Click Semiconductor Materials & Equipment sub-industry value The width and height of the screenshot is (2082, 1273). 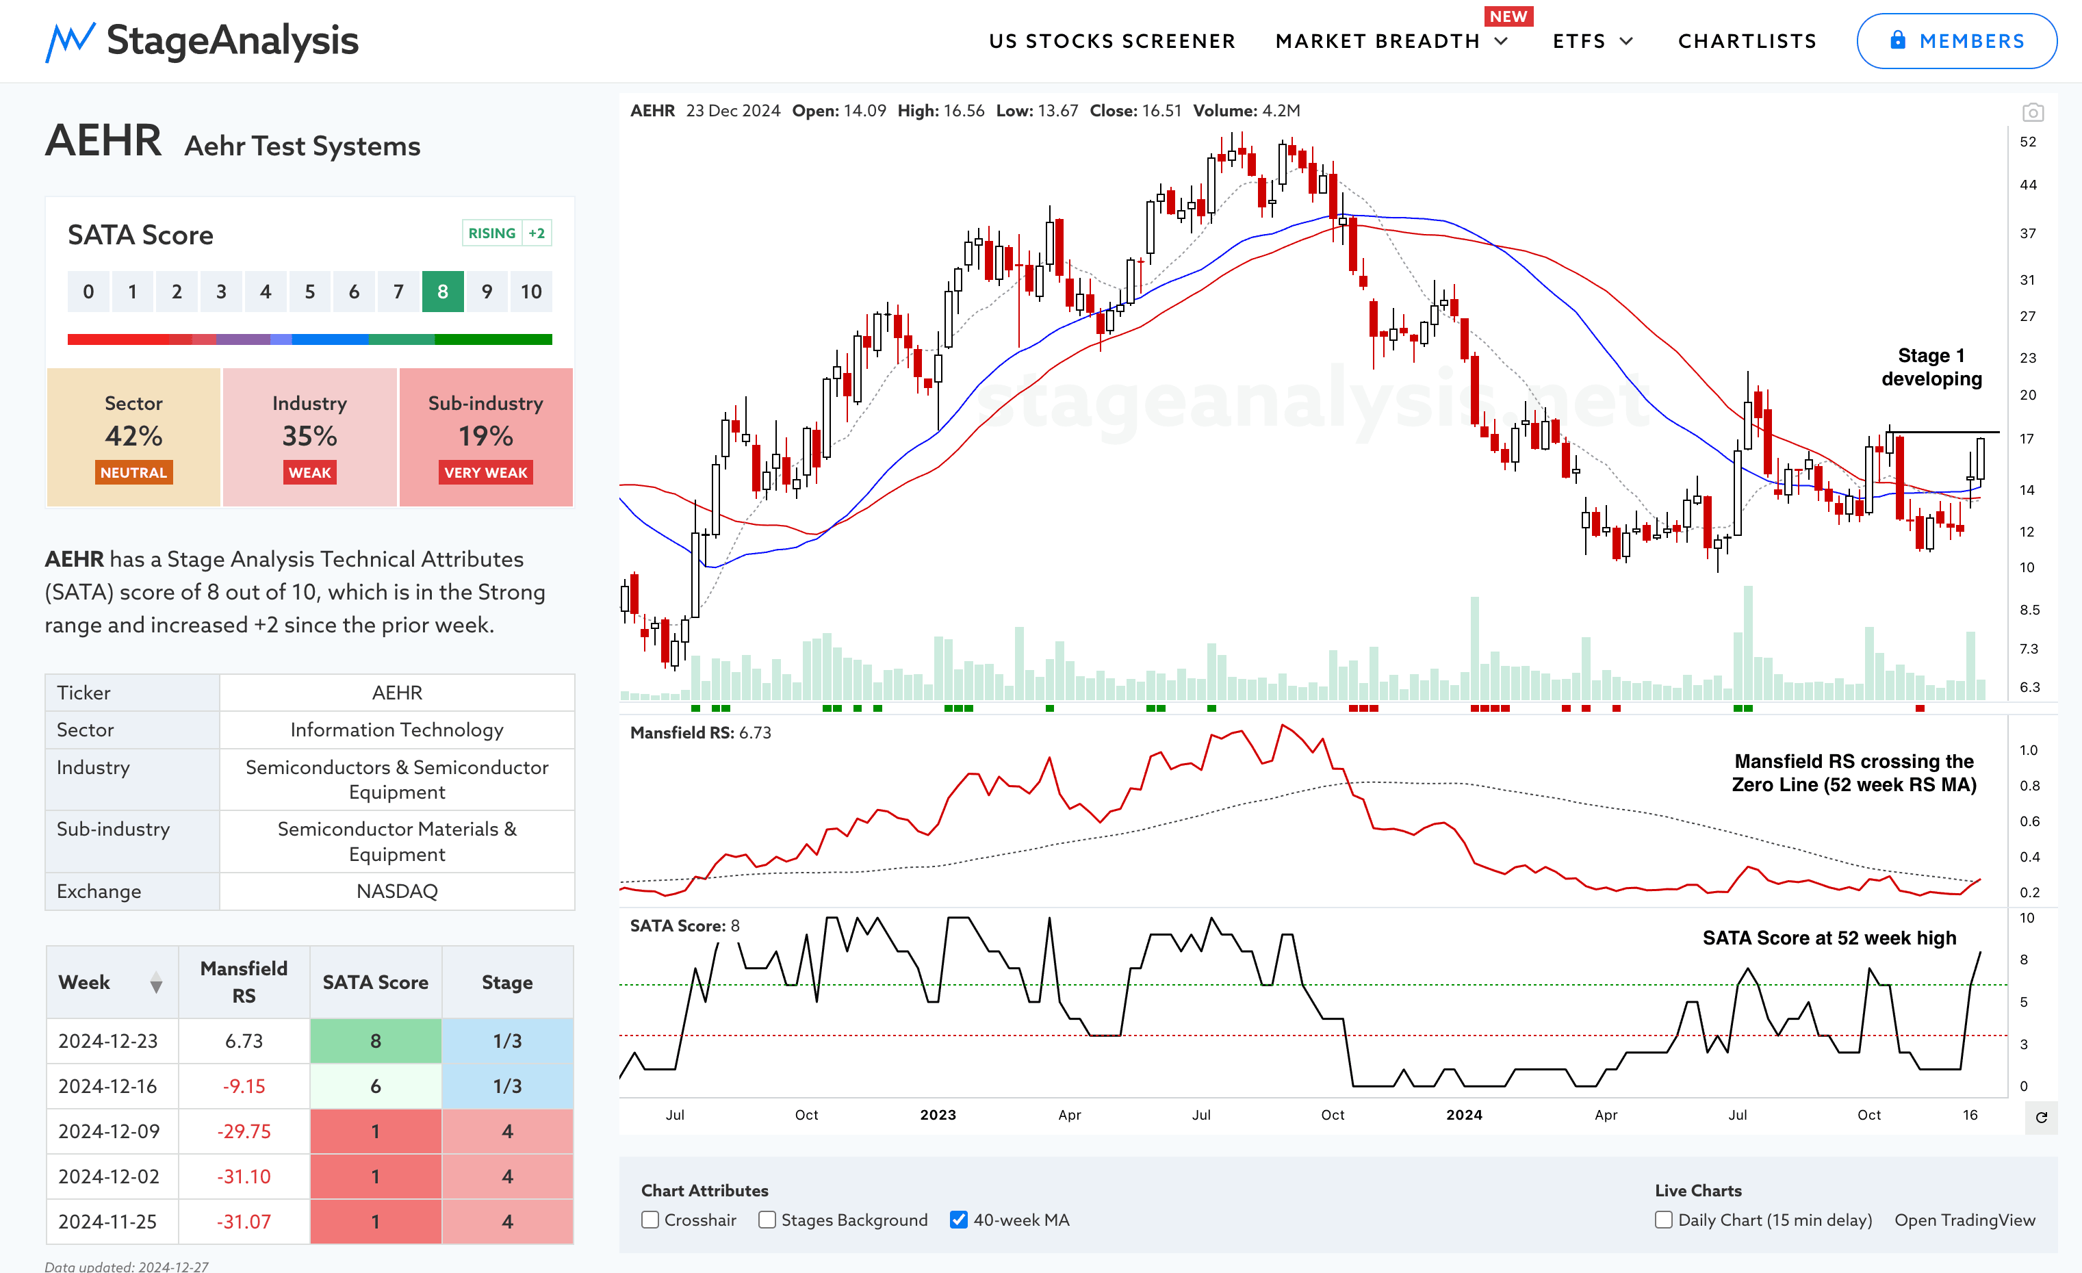coord(396,841)
